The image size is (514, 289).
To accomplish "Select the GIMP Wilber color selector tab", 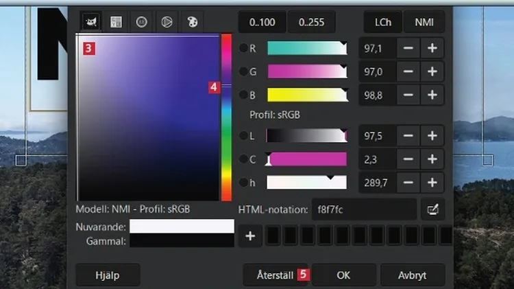I will [x=90, y=22].
